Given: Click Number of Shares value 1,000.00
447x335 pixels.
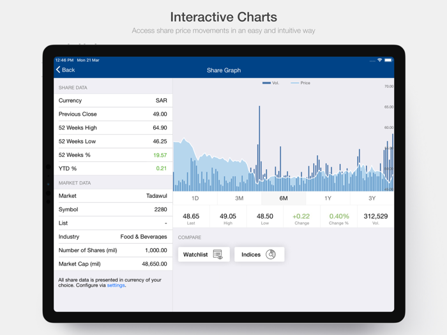Looking at the screenshot, I should [x=156, y=250].
